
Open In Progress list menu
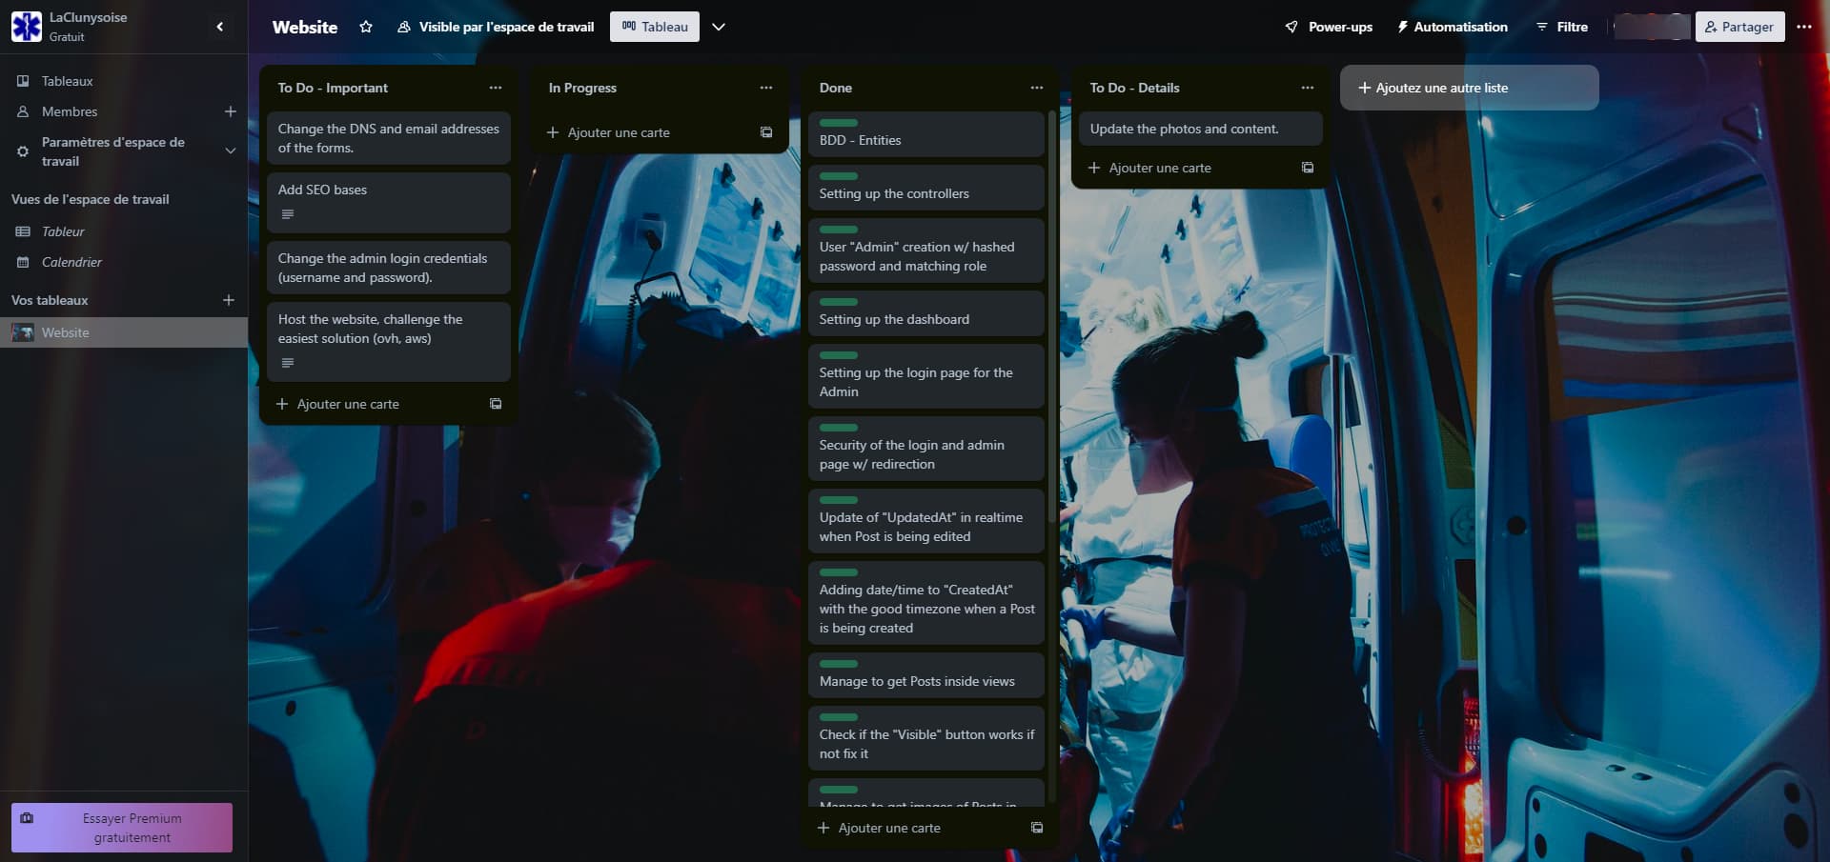[766, 88]
